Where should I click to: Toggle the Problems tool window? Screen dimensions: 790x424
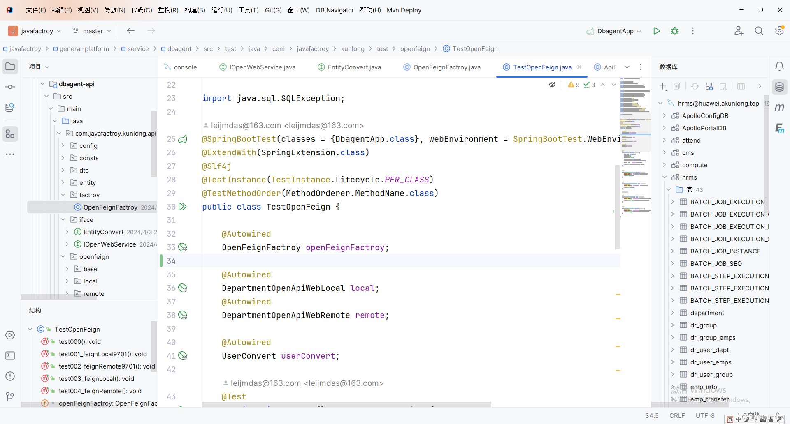[x=10, y=376]
